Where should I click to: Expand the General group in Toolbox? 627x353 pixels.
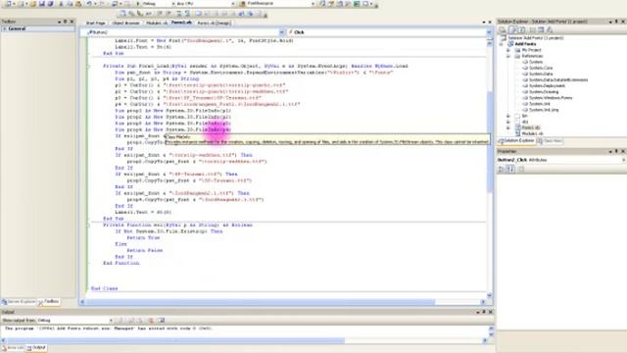pos(4,28)
